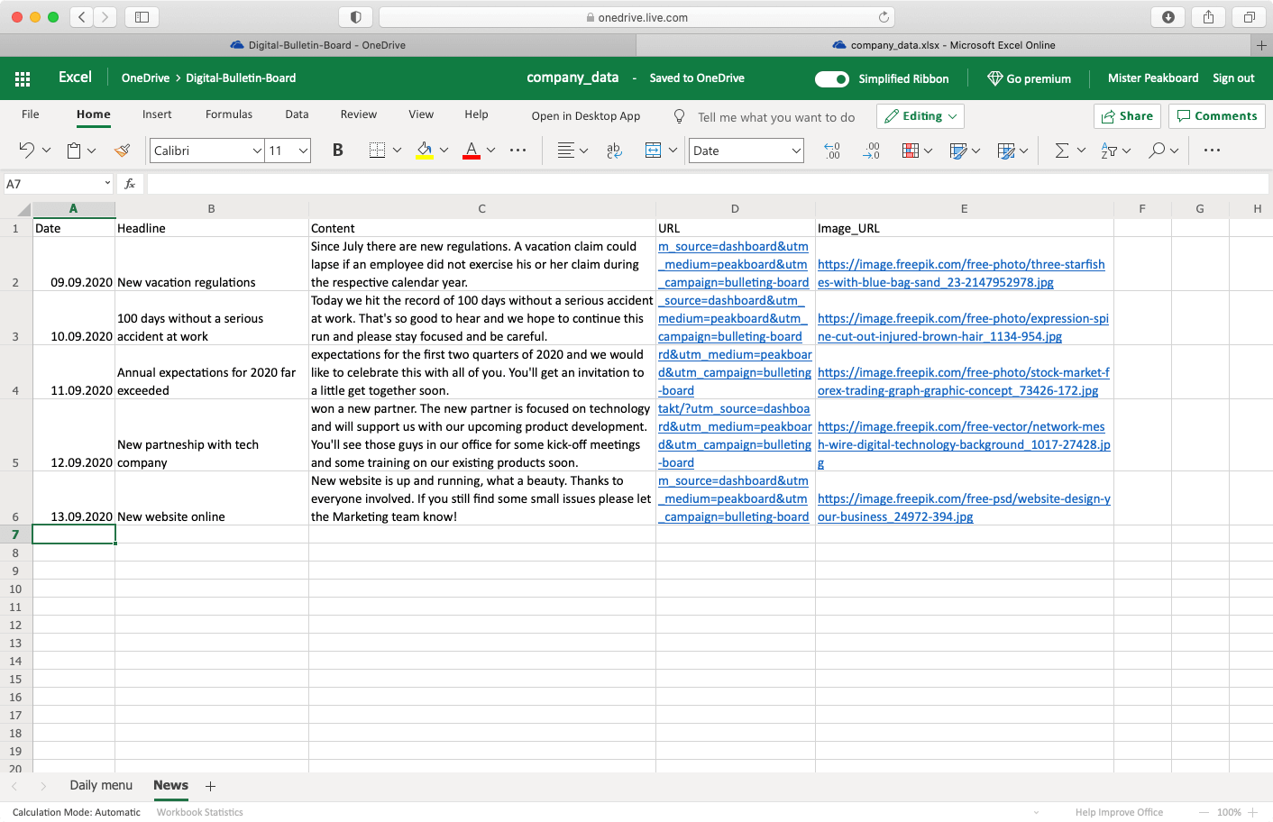
Task: Switch to the Daily menu sheet
Action: (x=101, y=785)
